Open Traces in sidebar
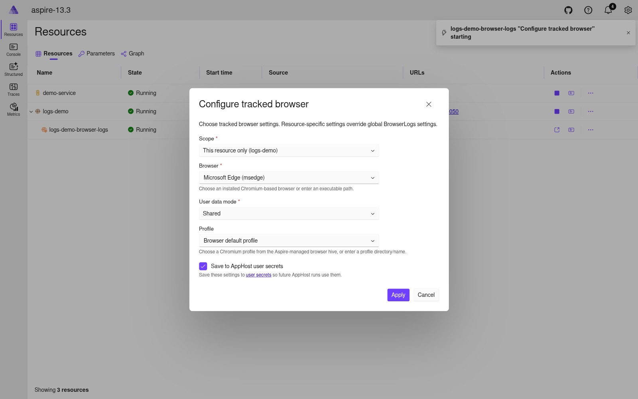 [14, 90]
